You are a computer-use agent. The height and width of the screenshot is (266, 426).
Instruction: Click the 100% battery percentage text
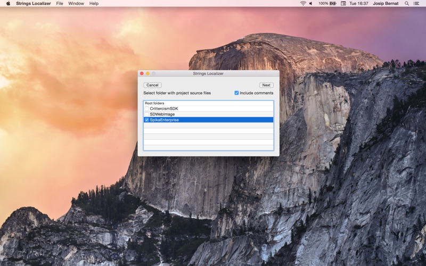coord(323,4)
